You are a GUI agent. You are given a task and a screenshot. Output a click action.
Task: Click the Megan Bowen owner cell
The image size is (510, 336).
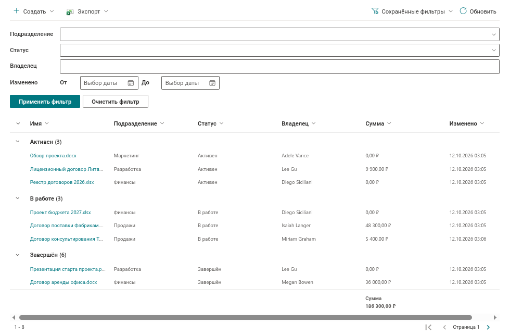297,282
